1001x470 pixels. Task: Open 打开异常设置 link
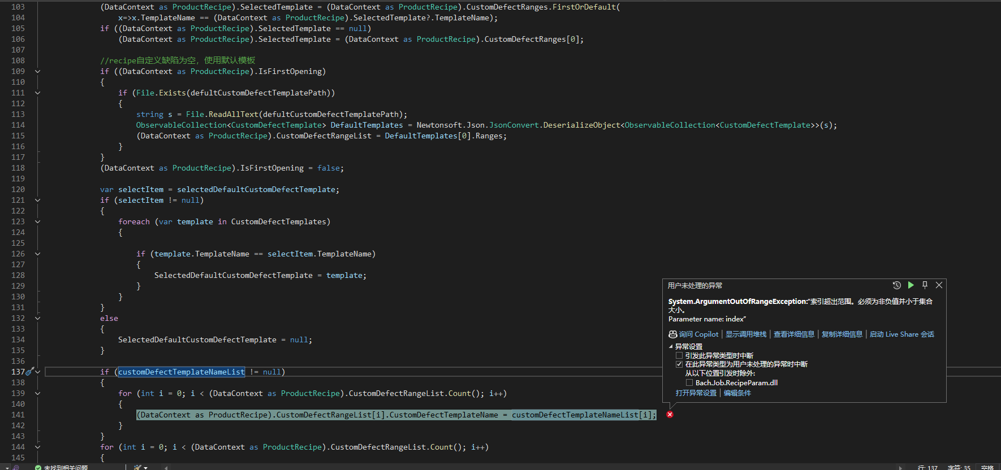click(696, 393)
